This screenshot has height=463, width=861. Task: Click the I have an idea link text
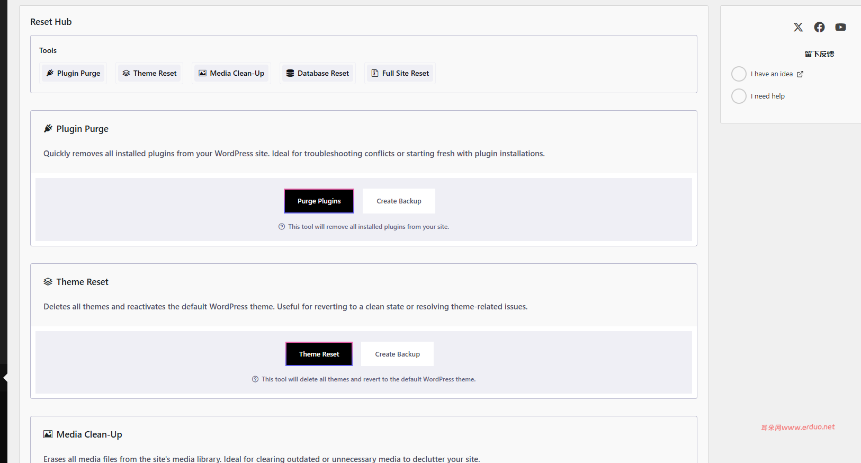772,74
